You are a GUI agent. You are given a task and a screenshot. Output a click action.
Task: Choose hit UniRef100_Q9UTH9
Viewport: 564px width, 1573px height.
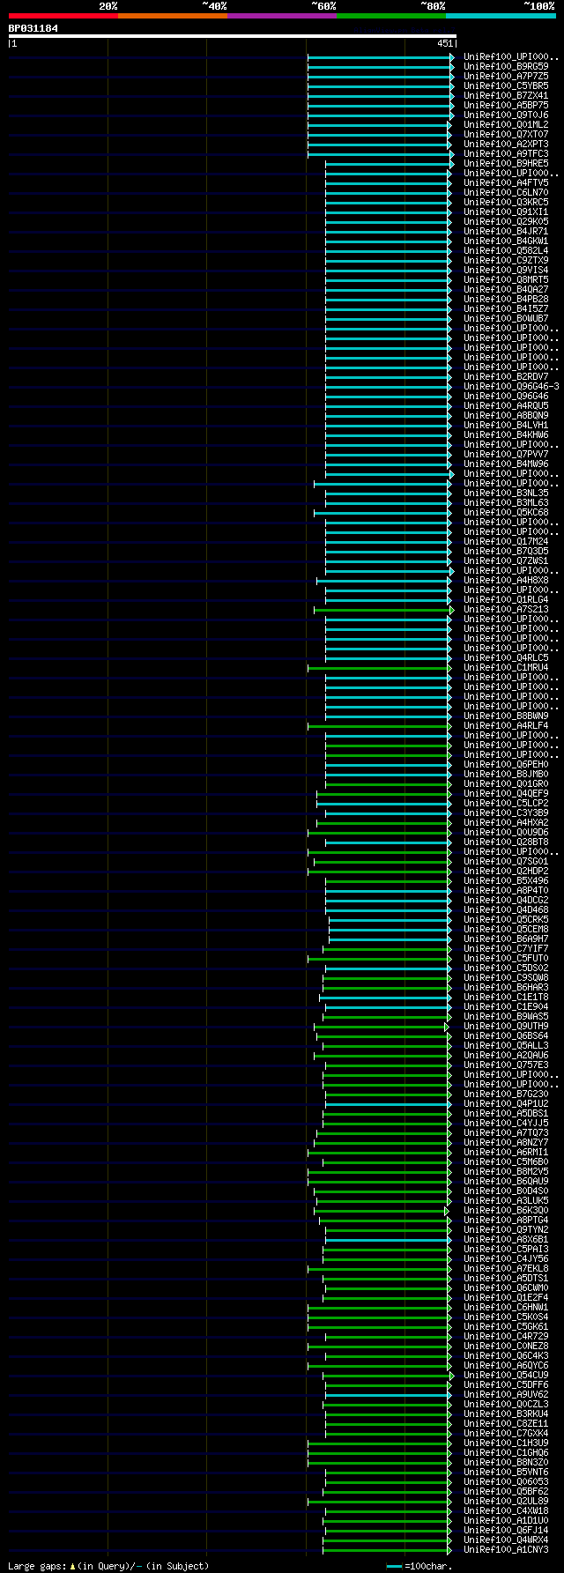pos(506,1026)
